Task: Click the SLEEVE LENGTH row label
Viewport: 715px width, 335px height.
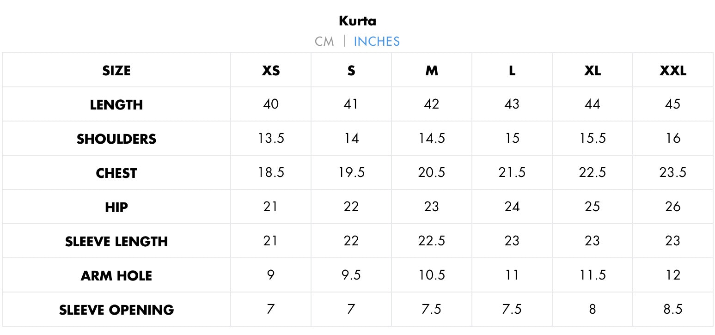Action: tap(116, 242)
